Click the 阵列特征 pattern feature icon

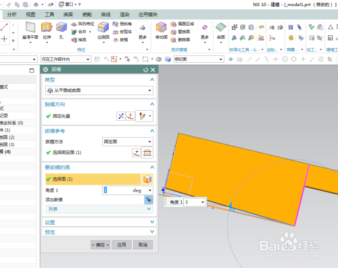click(74, 24)
